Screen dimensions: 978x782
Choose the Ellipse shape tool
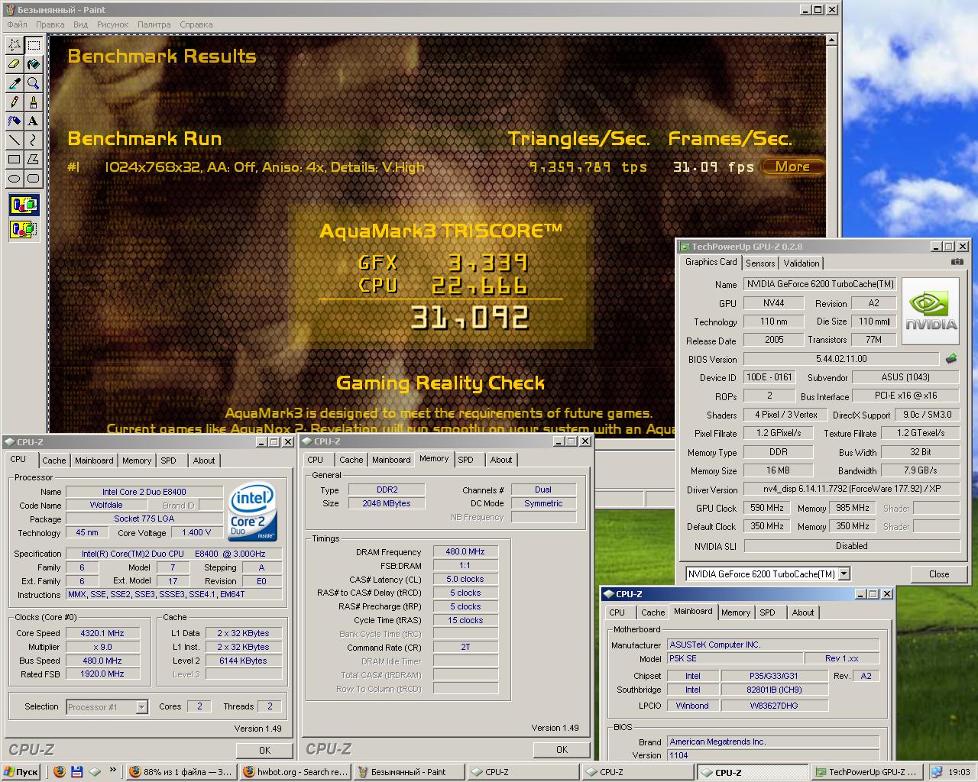click(x=15, y=179)
